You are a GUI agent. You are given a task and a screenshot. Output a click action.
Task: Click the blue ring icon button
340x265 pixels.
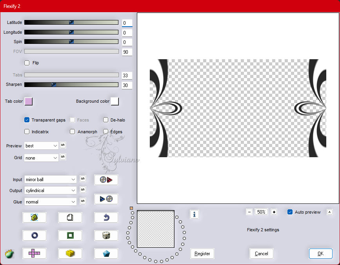pyautogui.click(x=34, y=235)
